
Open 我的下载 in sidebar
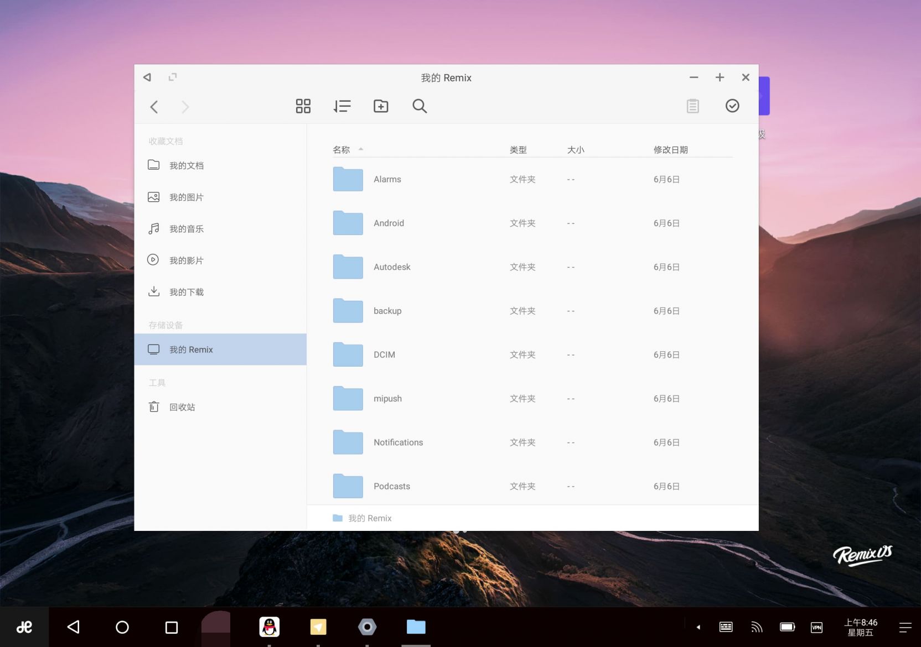point(220,291)
